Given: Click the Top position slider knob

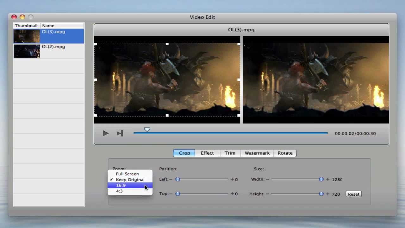Looking at the screenshot, I should pos(178,194).
